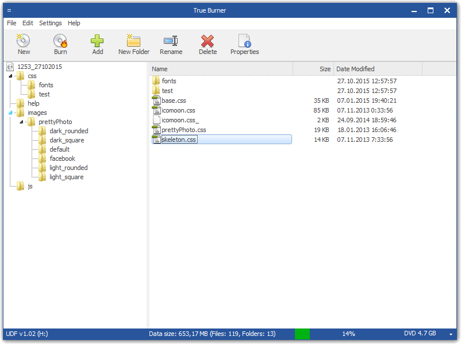This screenshot has width=461, height=344.
Task: Open the system menu icon in title bar
Action: tap(9, 10)
